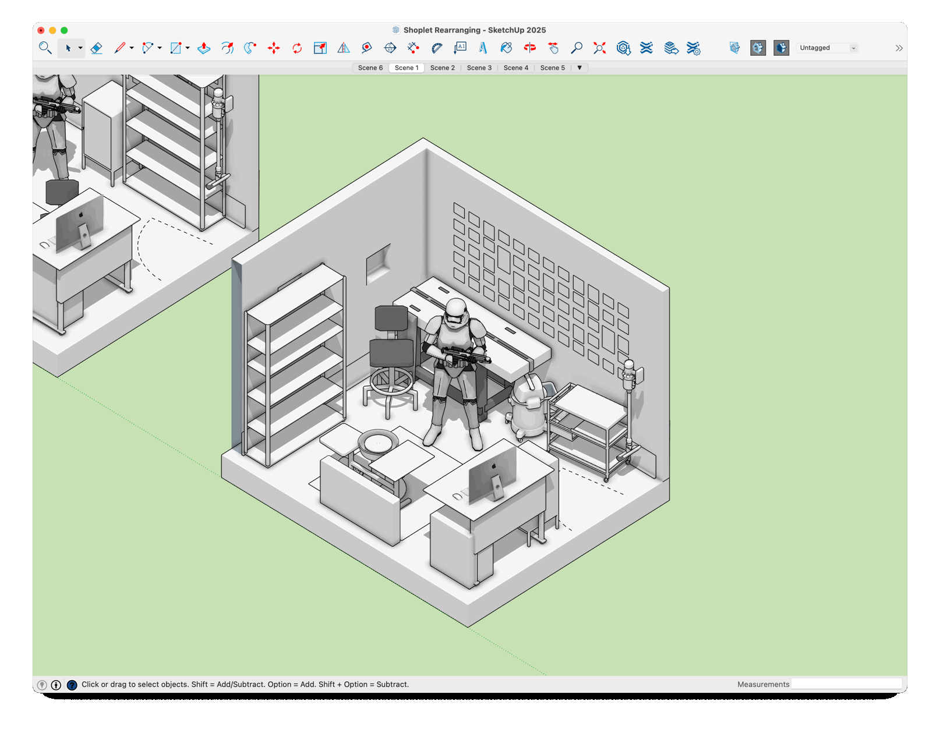940x736 pixels.
Task: Switch to the Scene 6 tab
Action: [370, 68]
